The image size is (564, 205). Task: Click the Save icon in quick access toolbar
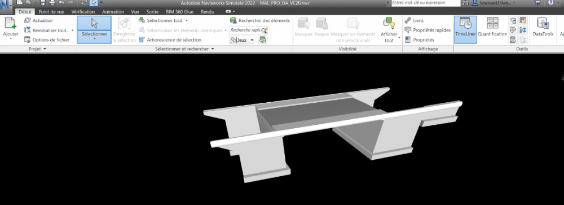(x=43, y=2)
